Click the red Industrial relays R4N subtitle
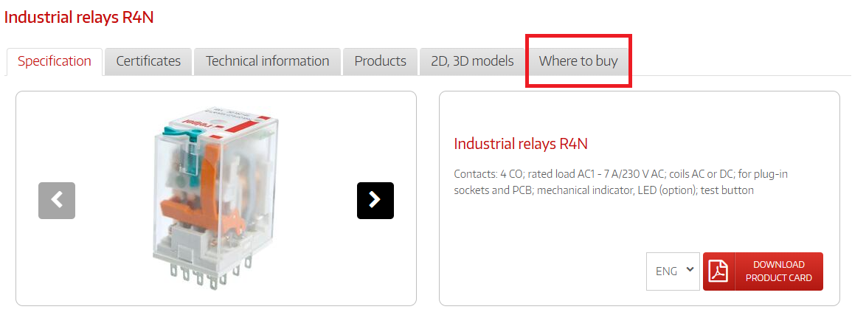This screenshot has height=315, width=852. (x=521, y=144)
